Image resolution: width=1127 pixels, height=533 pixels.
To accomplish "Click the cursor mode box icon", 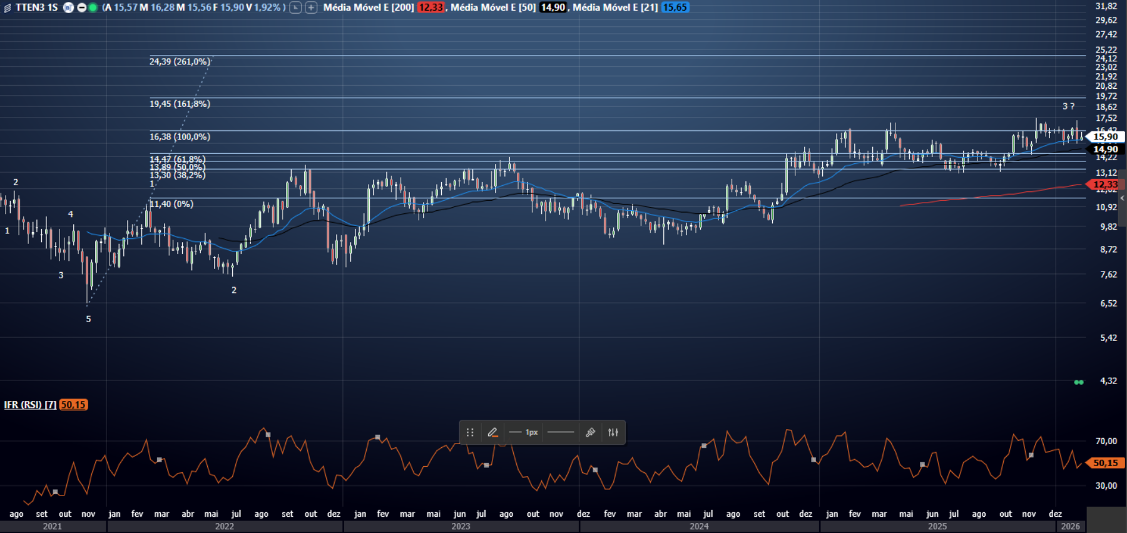I will click(x=295, y=8).
